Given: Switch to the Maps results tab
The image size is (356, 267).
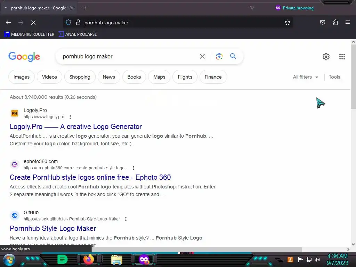Looking at the screenshot, I should [159, 77].
